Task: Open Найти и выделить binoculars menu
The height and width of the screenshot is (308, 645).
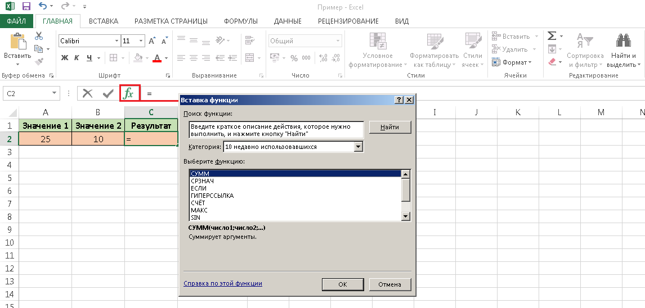Action: click(624, 51)
